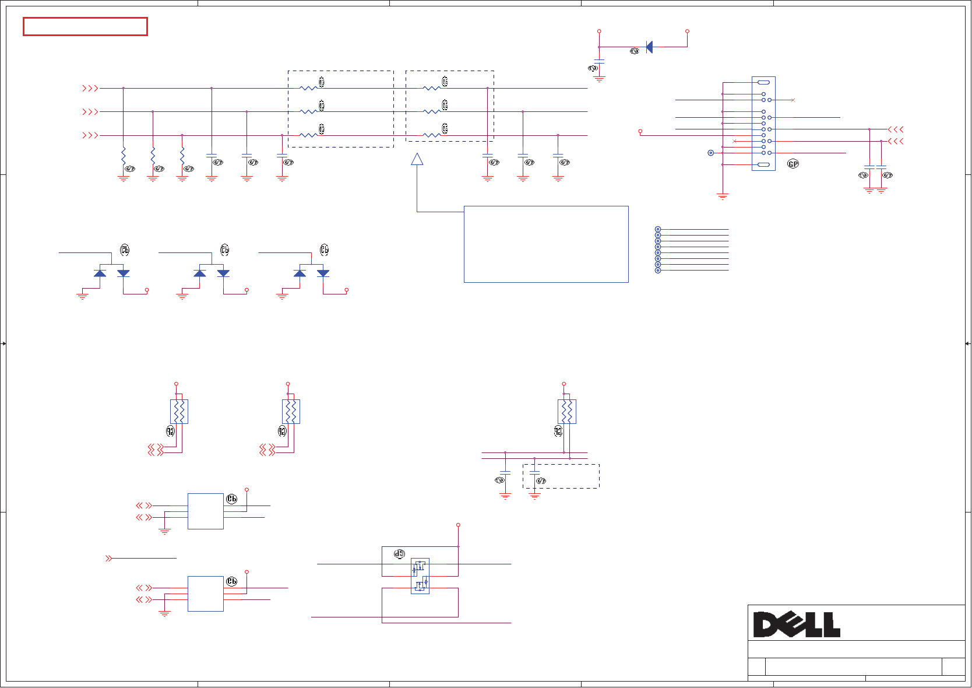
Task: Click top bidirectional port of upper IC
Action: (x=144, y=506)
